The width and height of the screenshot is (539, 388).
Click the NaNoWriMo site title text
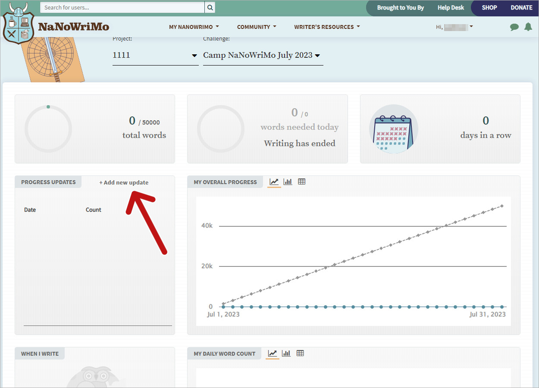74,27
